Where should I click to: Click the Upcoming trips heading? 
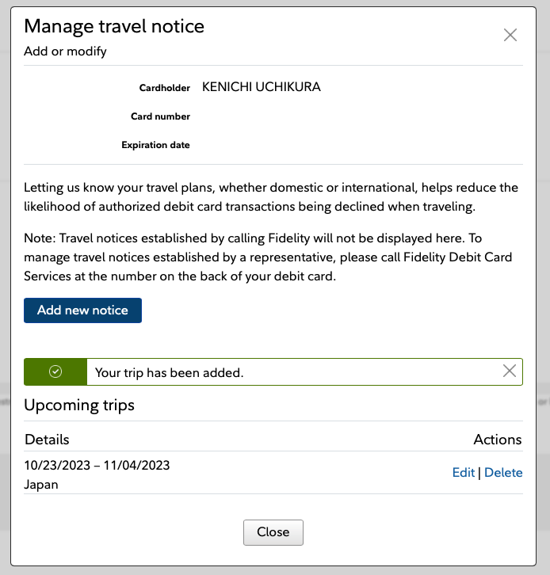click(x=79, y=406)
